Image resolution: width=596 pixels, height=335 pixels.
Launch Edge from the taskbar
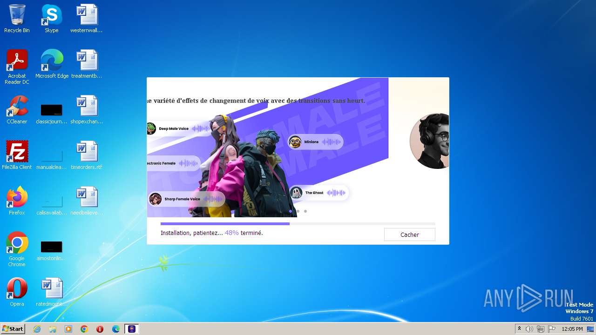(116, 329)
